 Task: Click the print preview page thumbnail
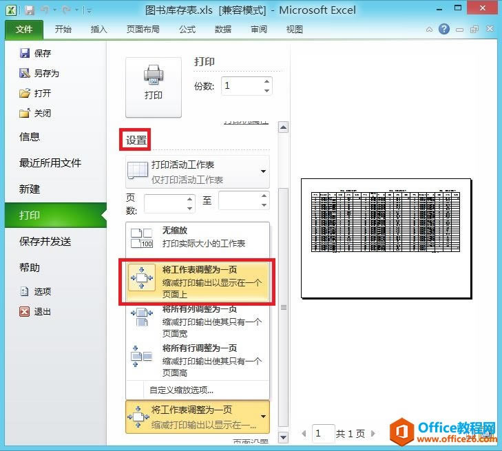click(x=386, y=238)
